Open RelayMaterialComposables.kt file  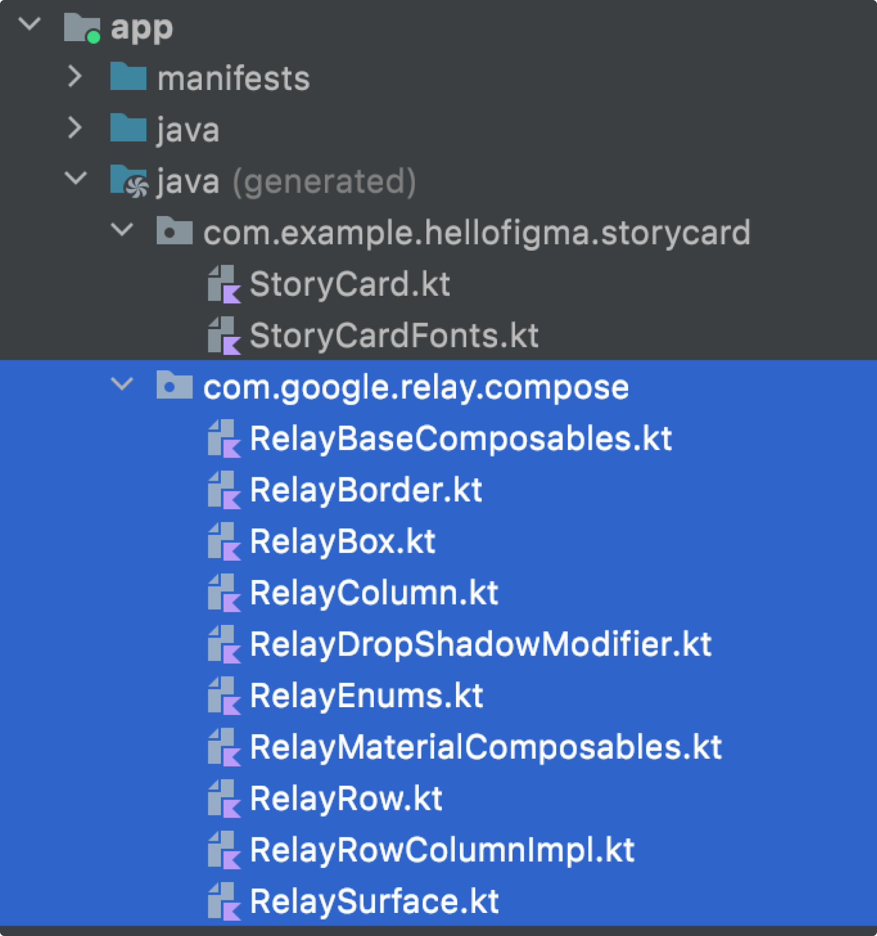coord(486,748)
